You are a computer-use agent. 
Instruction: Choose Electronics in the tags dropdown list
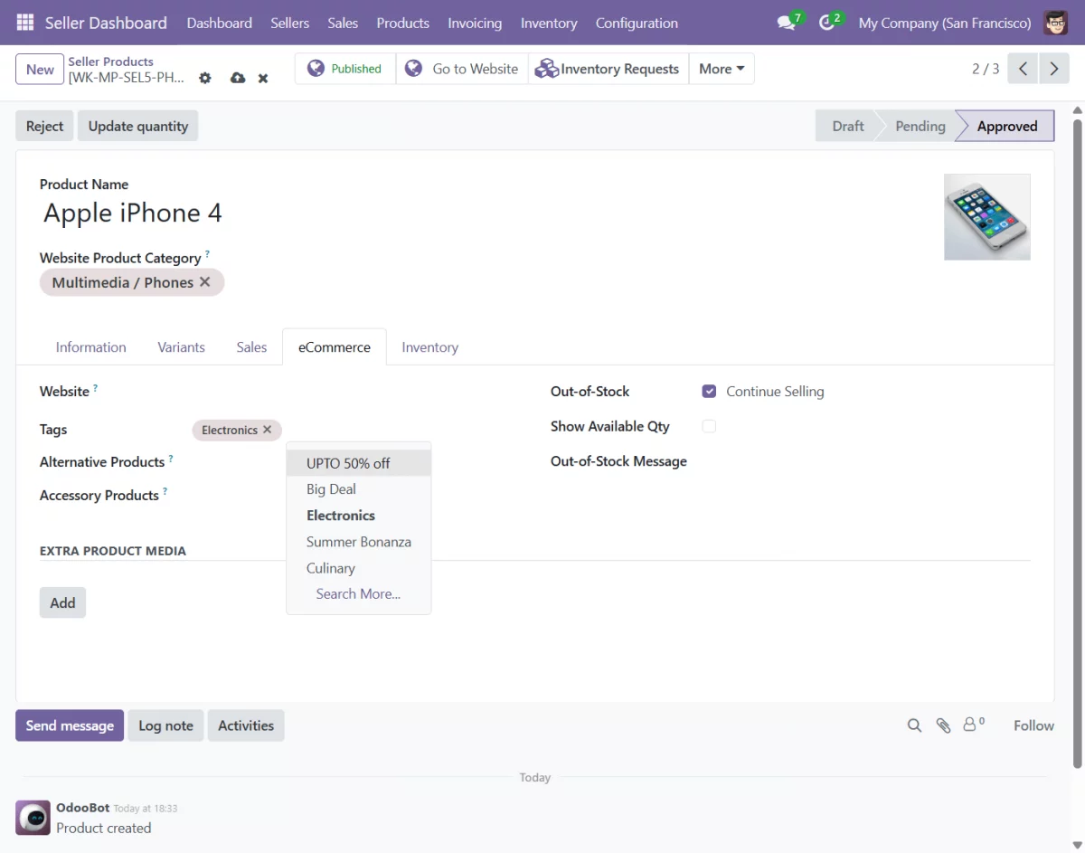[x=358, y=516]
